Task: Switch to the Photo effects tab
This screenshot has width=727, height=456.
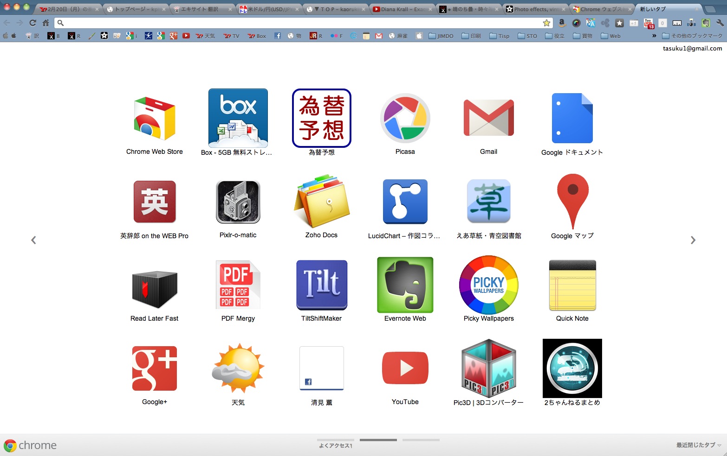Action: coord(535,9)
